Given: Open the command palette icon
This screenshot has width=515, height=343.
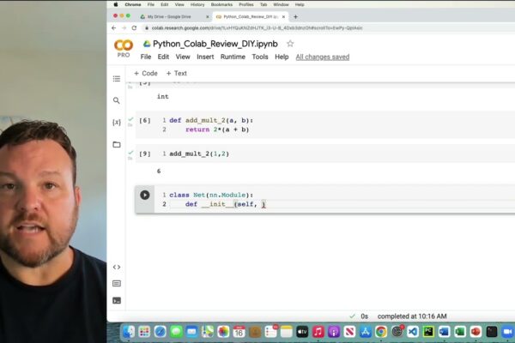Looking at the screenshot, I should click(x=117, y=284).
